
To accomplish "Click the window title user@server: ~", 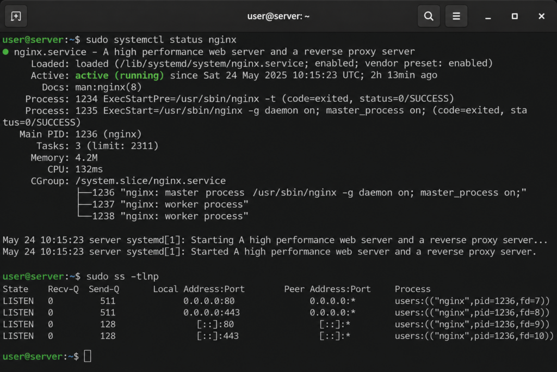I will tap(278, 16).
